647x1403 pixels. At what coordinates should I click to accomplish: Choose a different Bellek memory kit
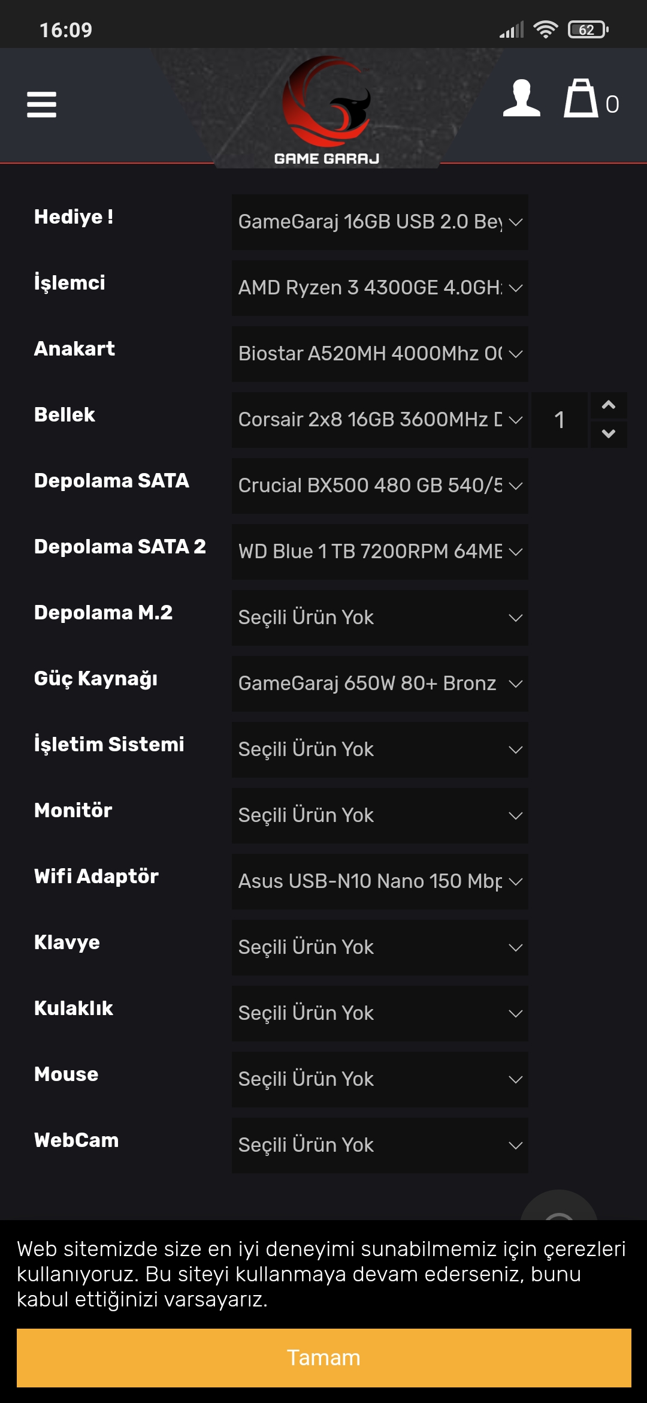click(380, 420)
